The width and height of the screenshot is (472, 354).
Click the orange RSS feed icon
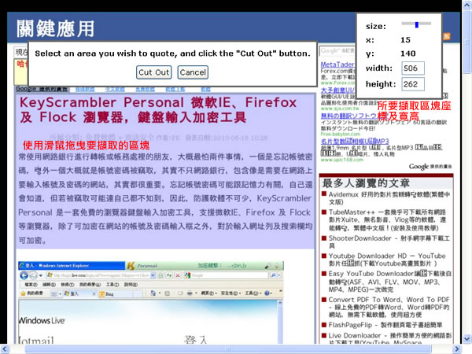pos(447,36)
